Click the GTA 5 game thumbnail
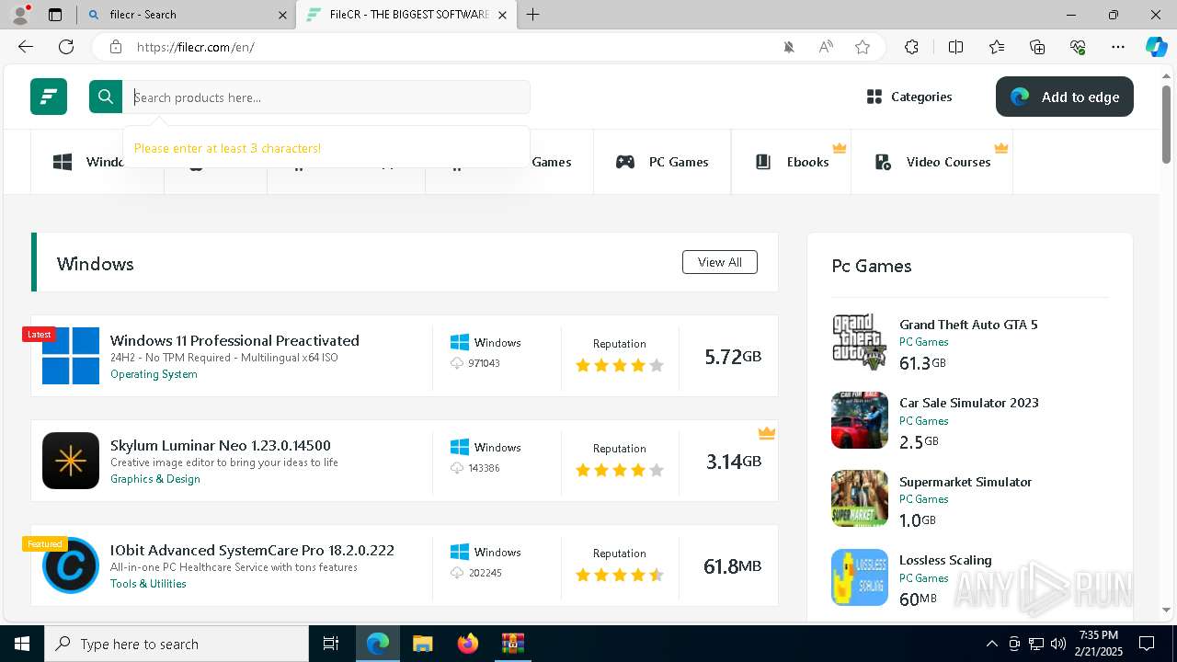This screenshot has width=1177, height=662. point(860,342)
